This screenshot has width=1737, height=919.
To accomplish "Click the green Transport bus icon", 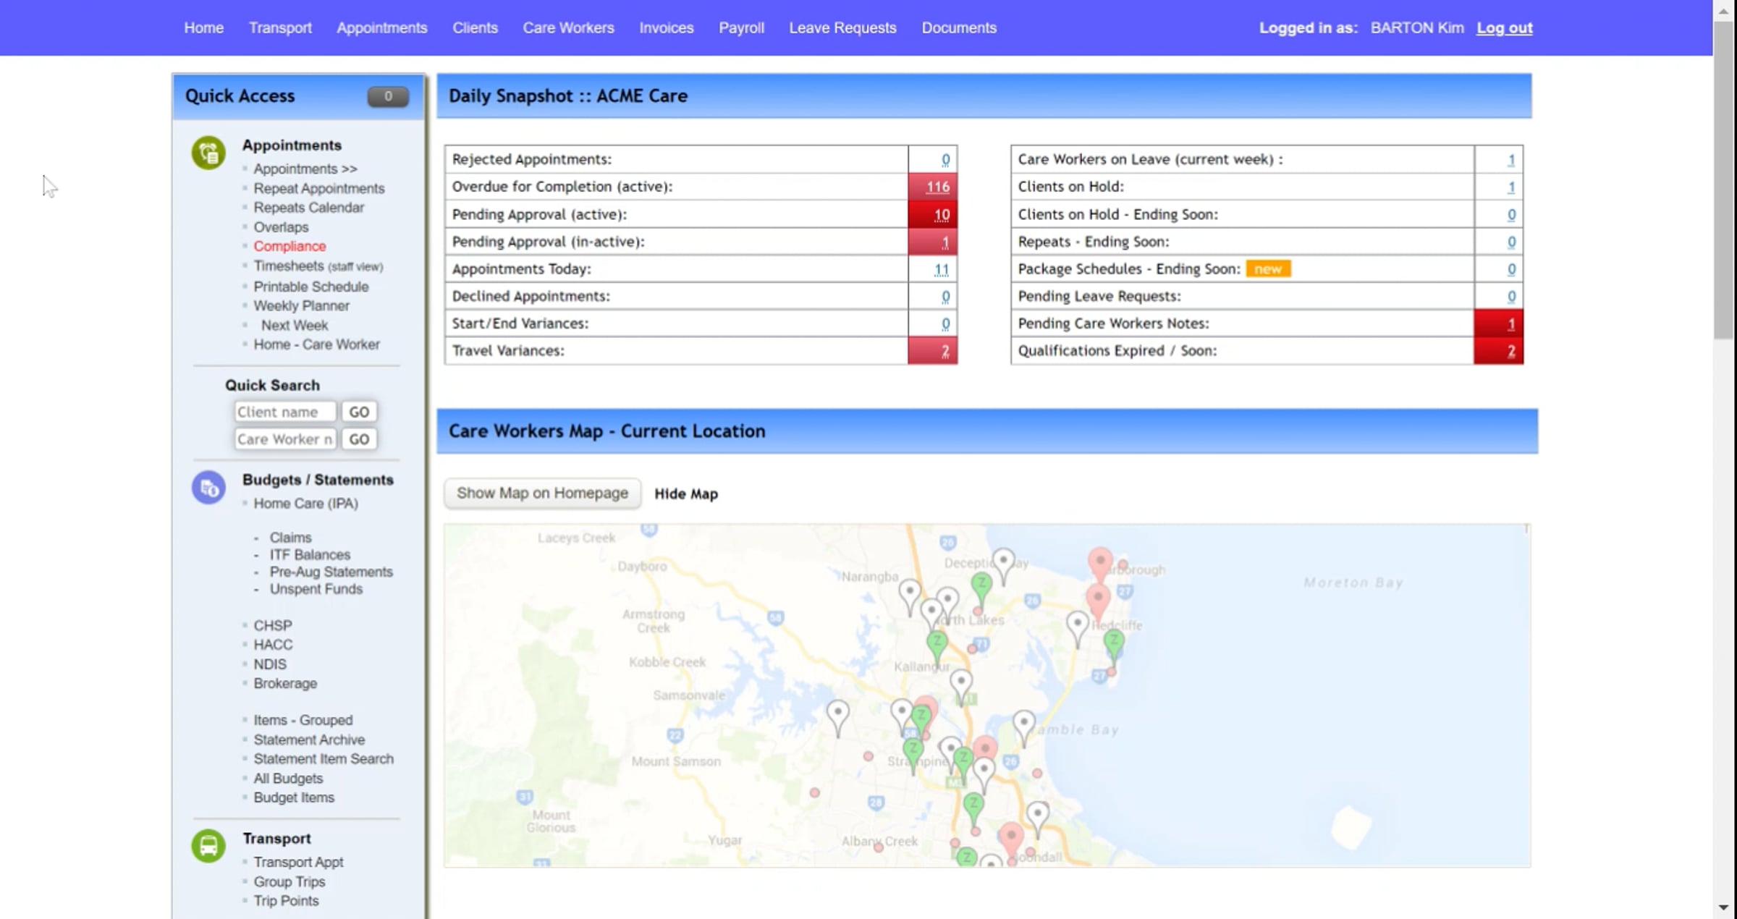I will click(208, 845).
